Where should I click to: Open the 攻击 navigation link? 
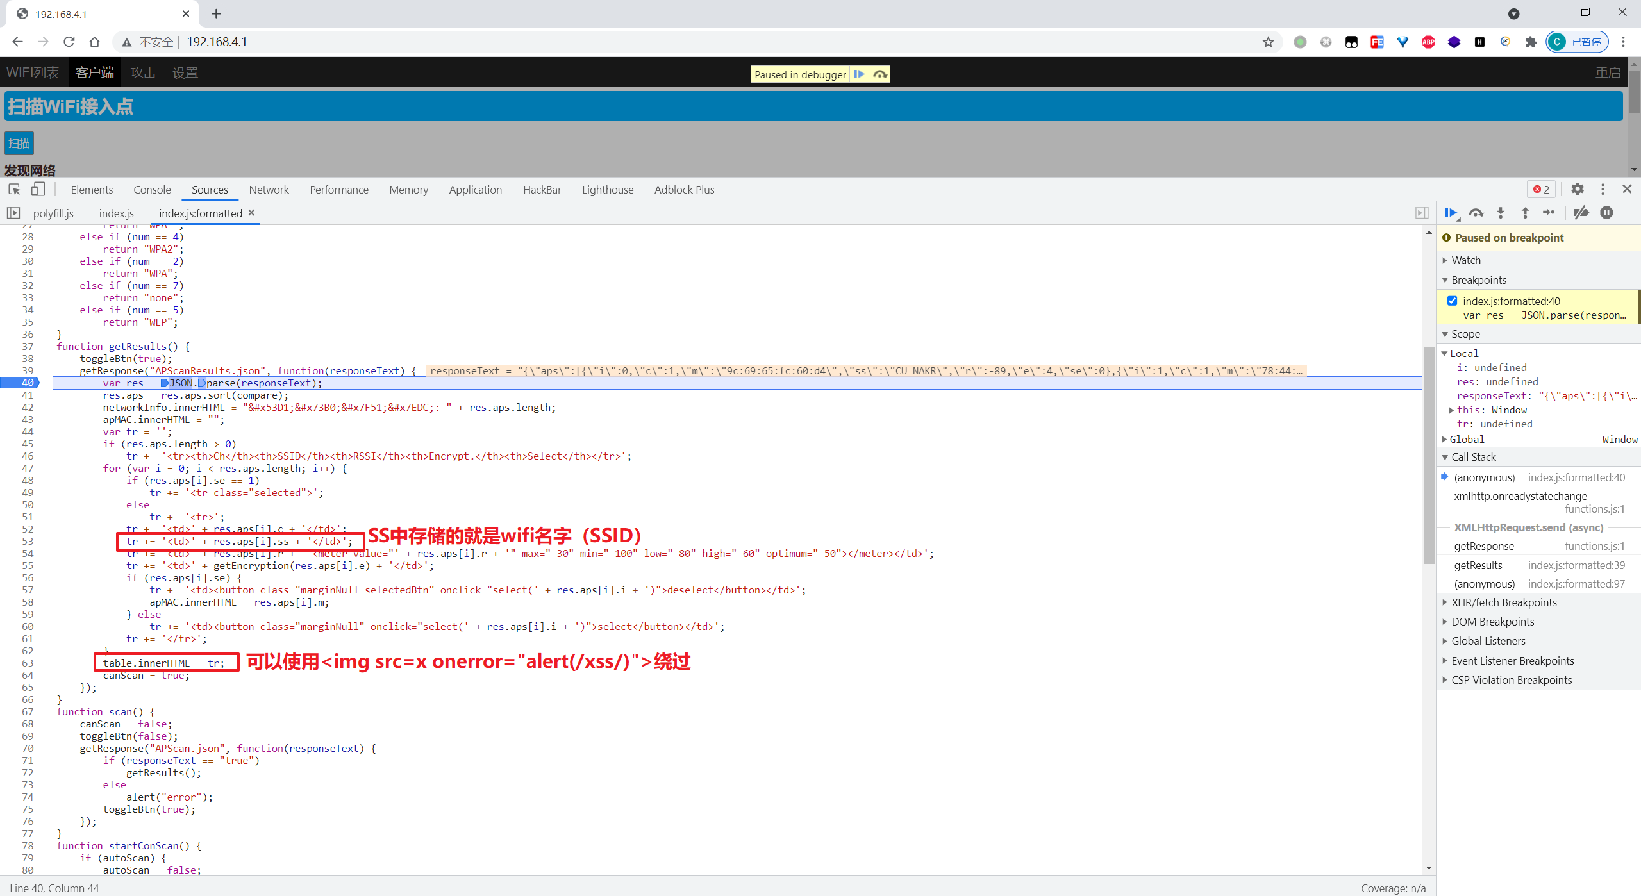point(143,72)
